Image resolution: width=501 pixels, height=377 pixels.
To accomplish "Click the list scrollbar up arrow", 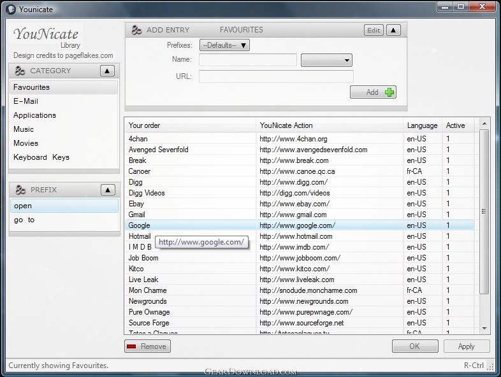I will coord(484,124).
